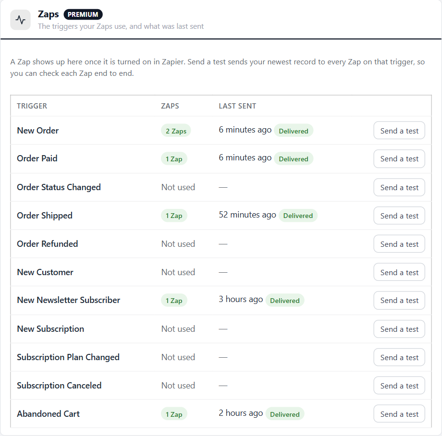Click the '1 Zap' badge for Abandoned Cart
This screenshot has height=436, width=442.
pos(174,414)
